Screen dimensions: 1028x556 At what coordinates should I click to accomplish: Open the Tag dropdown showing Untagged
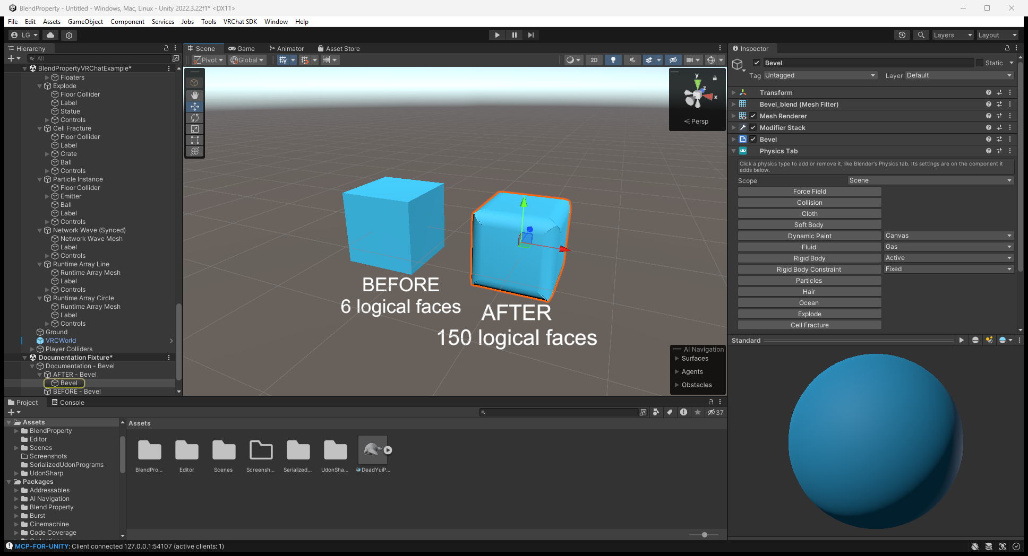(x=820, y=75)
